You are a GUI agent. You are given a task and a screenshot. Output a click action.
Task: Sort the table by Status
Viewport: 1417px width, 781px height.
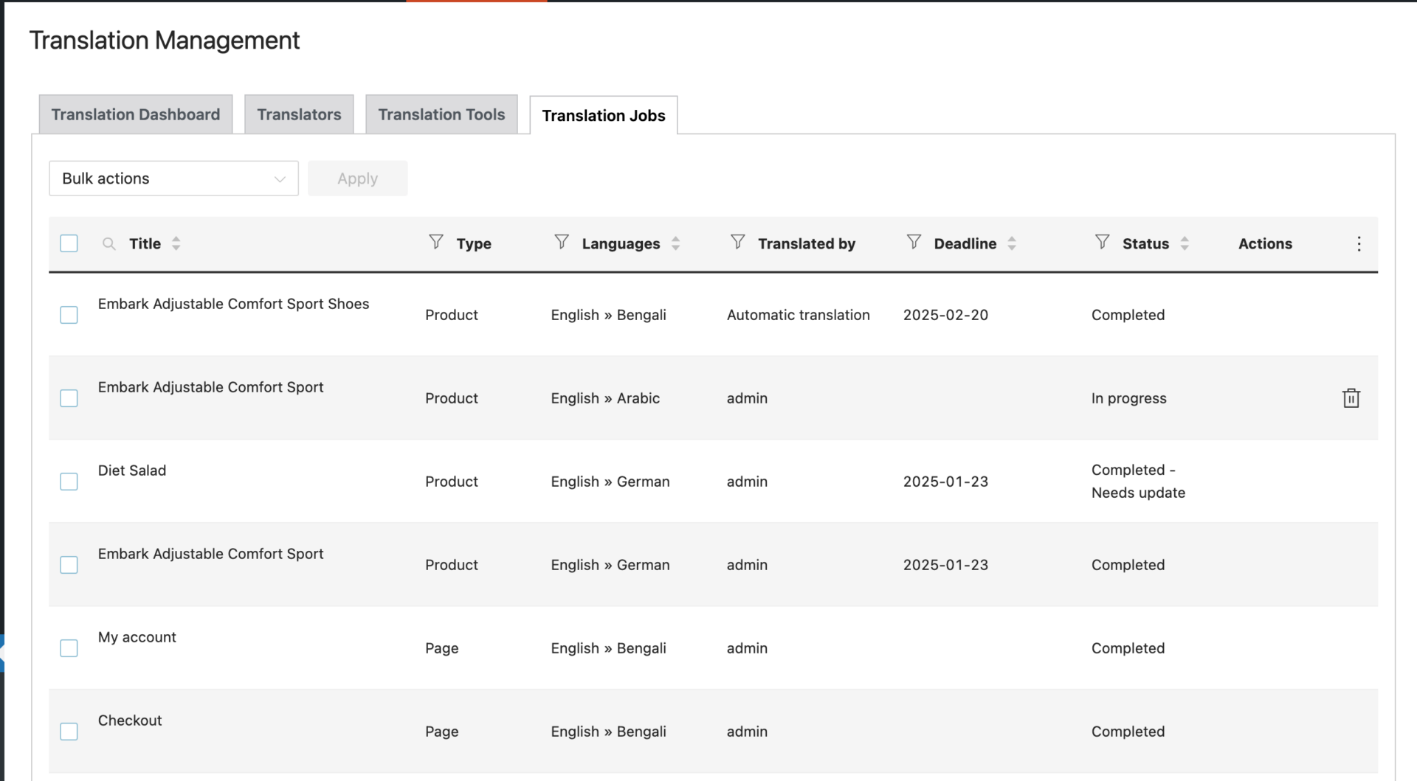[1185, 243]
